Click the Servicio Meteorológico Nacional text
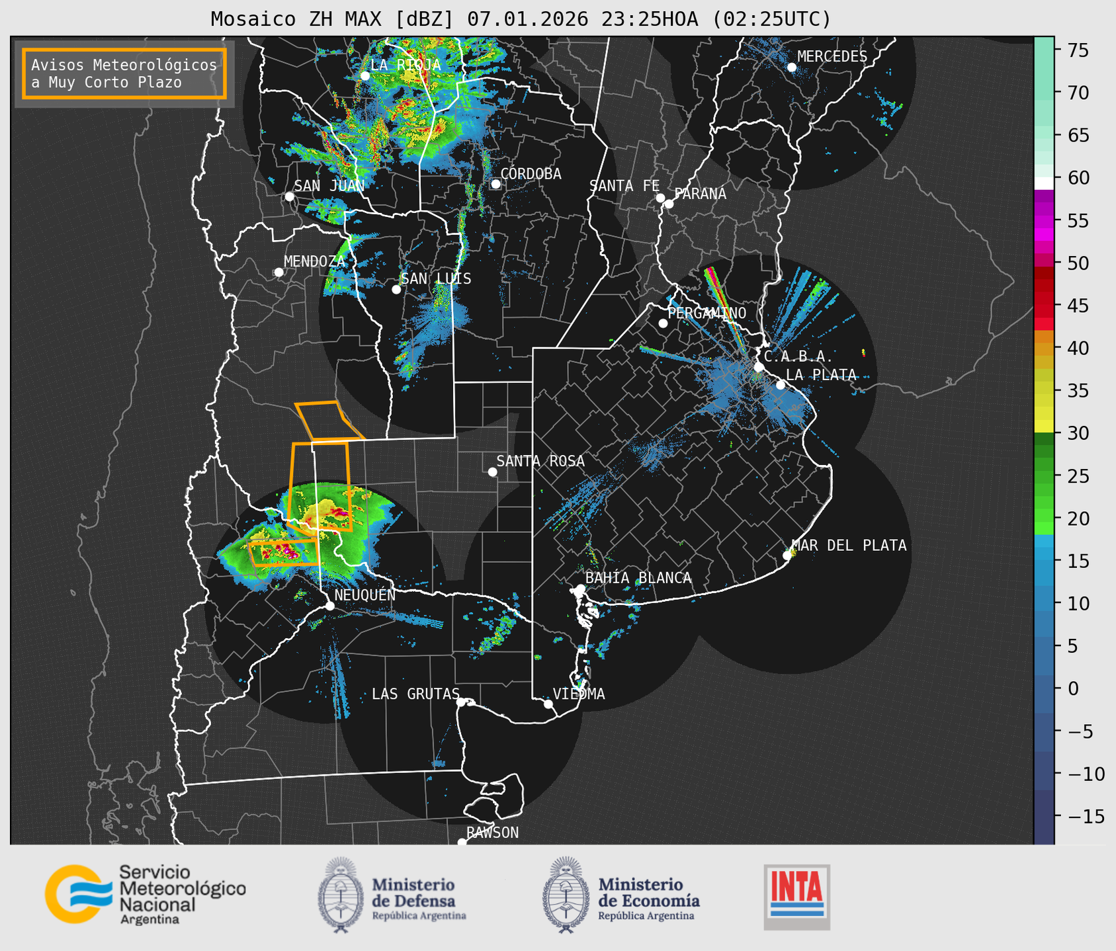The width and height of the screenshot is (1116, 951). tap(182, 894)
